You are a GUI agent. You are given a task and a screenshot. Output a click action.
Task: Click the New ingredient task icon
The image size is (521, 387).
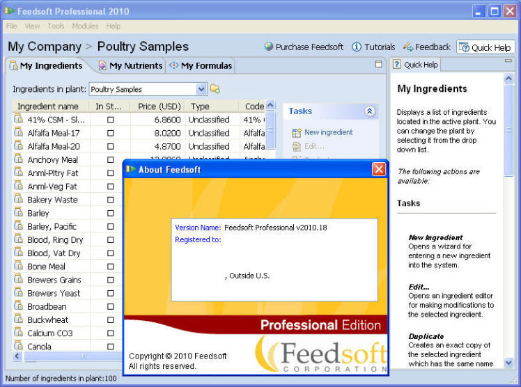click(297, 132)
